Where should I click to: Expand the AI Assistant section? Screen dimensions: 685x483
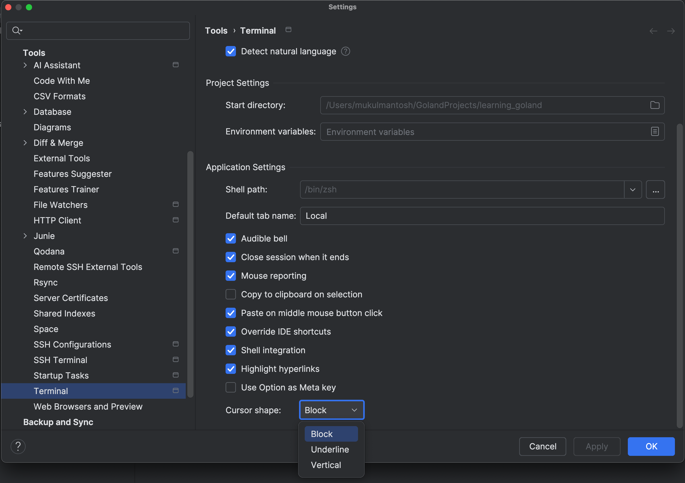tap(25, 65)
